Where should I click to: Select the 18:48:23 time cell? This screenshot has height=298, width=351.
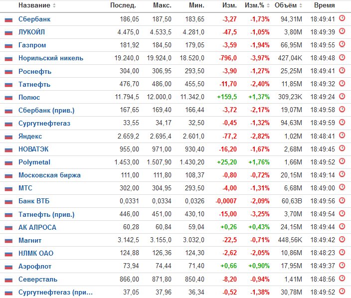323,253
